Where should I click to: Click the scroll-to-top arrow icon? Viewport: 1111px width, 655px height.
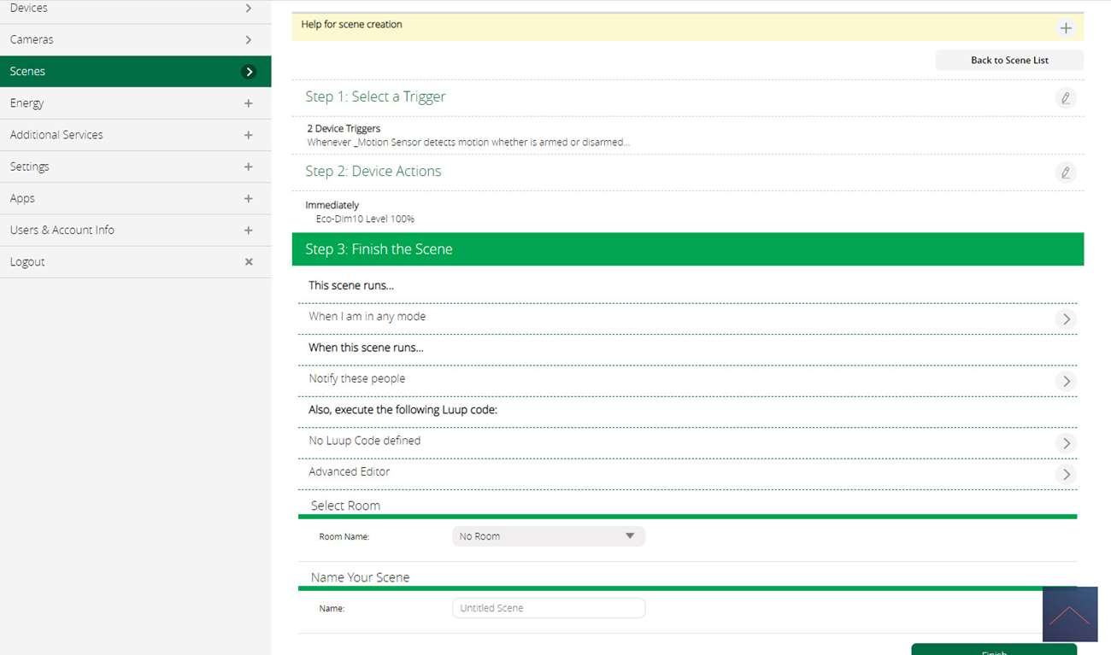(x=1069, y=614)
